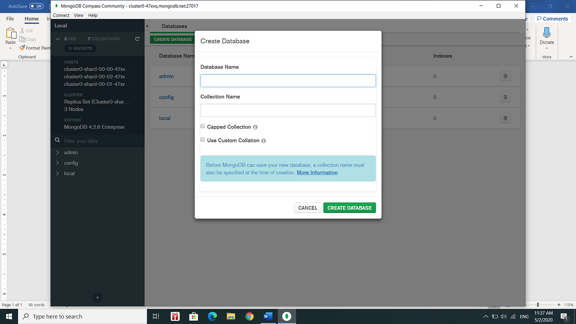Click the CANCEL button in the dialog
Image resolution: width=576 pixels, height=324 pixels.
coord(308,208)
